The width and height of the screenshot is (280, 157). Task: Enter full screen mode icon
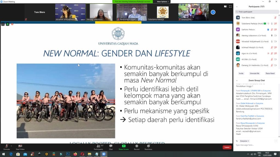click(230, 7)
